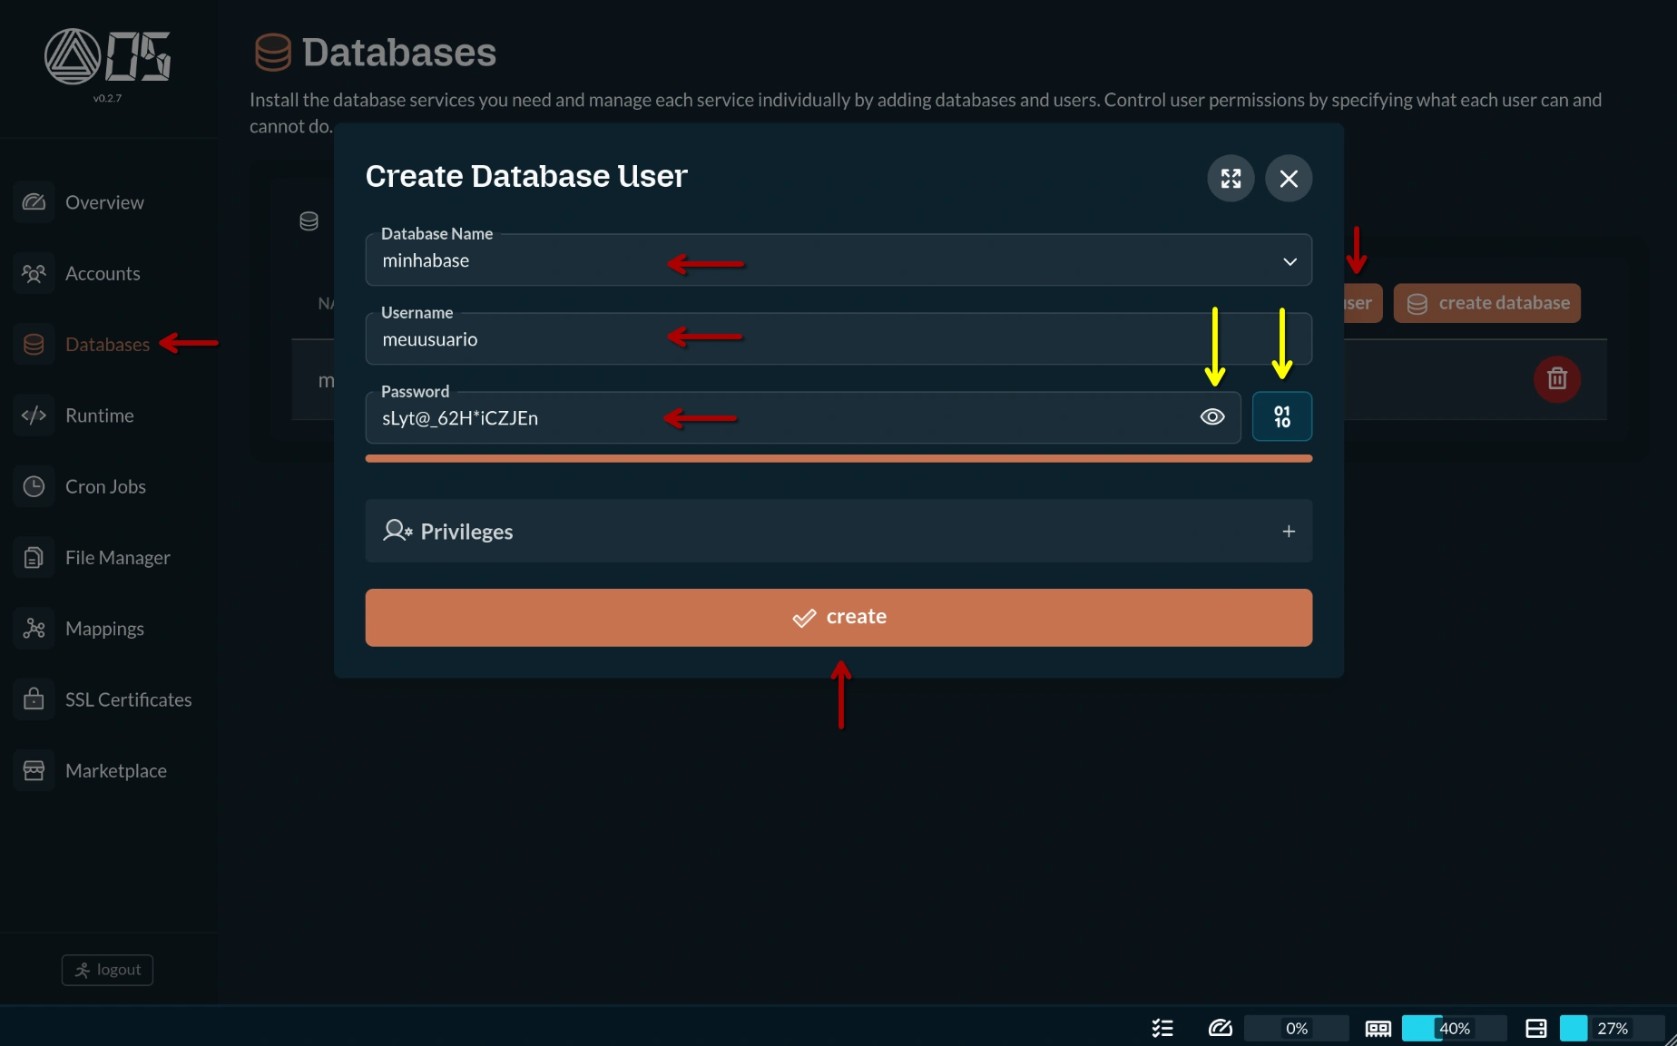Open the task list icon in the status bar
The width and height of the screenshot is (1677, 1046).
(x=1162, y=1028)
